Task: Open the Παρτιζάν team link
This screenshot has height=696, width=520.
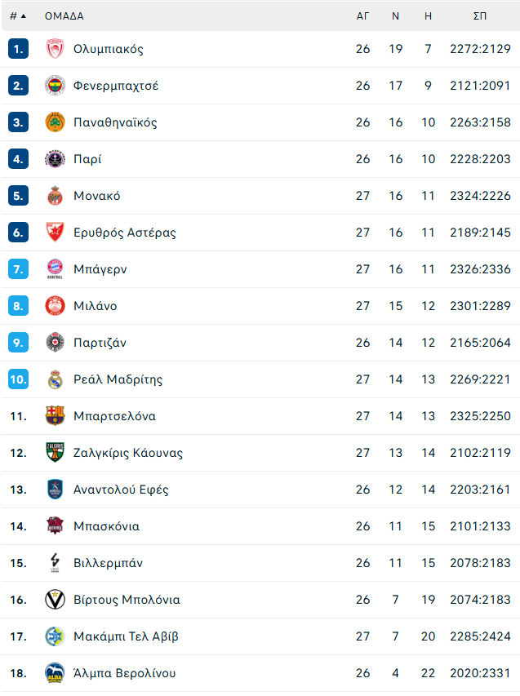Action: (100, 343)
